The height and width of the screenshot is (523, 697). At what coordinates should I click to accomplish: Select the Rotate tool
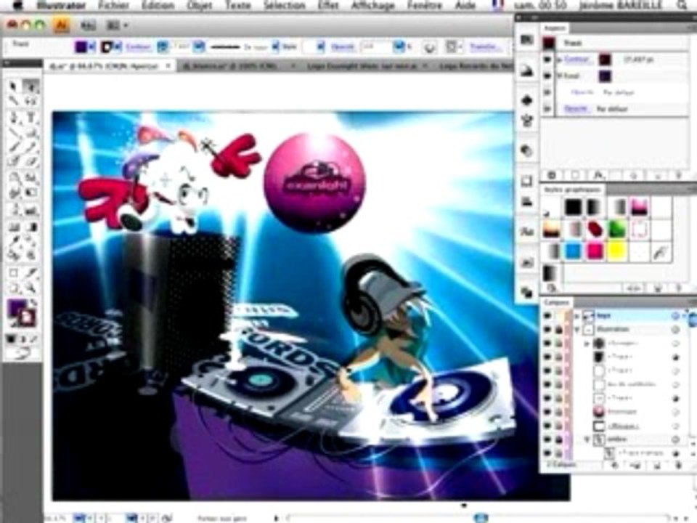click(13, 178)
